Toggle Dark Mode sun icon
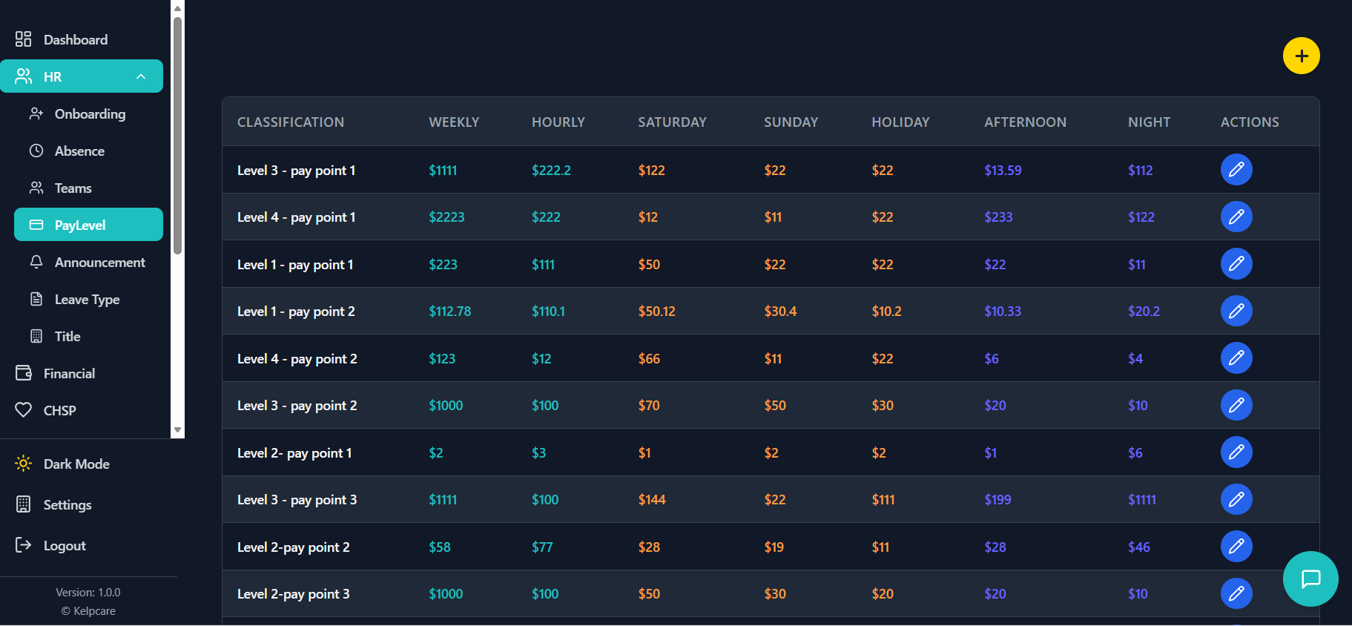This screenshot has width=1352, height=626. 24,464
